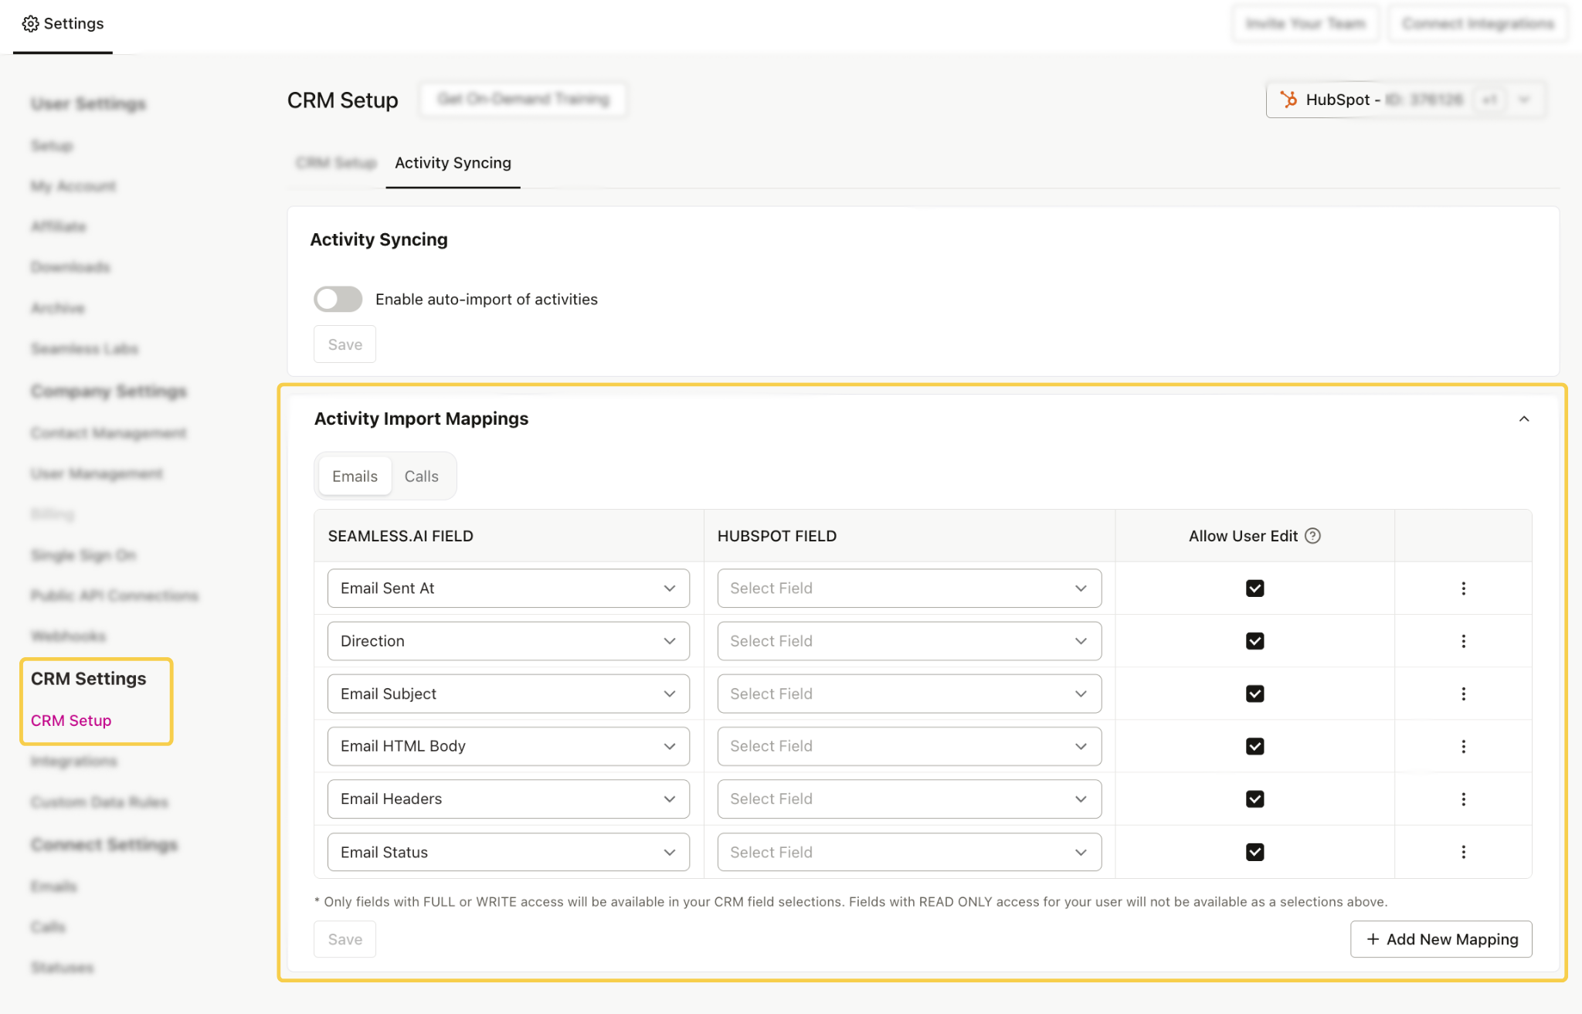Image resolution: width=1582 pixels, height=1014 pixels.
Task: Select a HubSpot field for Email Subject
Action: coord(909,694)
